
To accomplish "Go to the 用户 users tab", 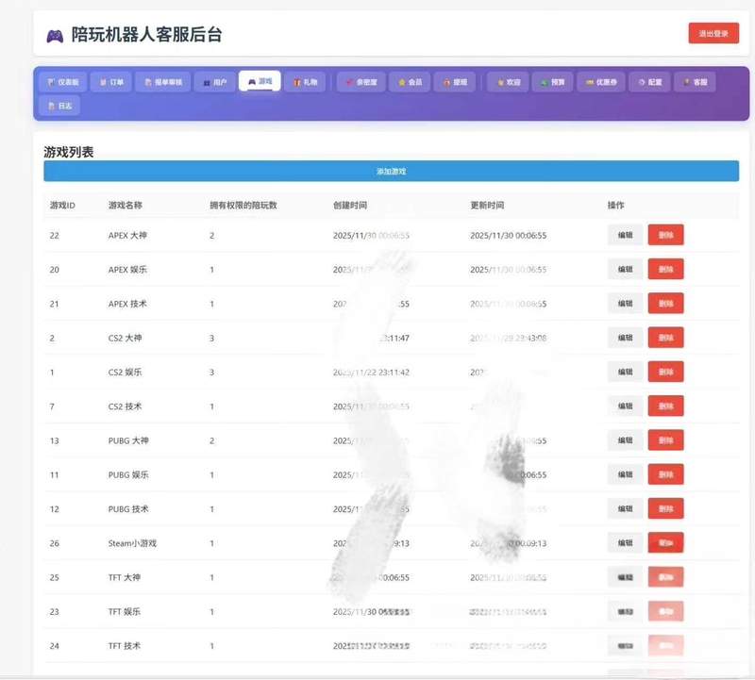I will coord(215,82).
